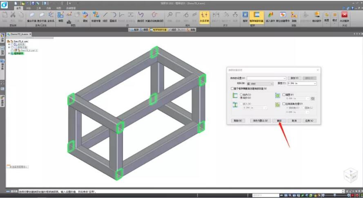Toggle checkbox of Demo70_A.par:1 tree item

[x=12, y=50]
